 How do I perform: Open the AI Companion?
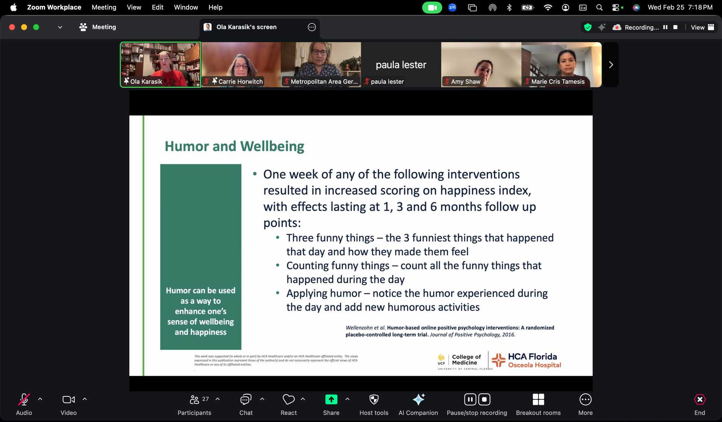pyautogui.click(x=418, y=400)
